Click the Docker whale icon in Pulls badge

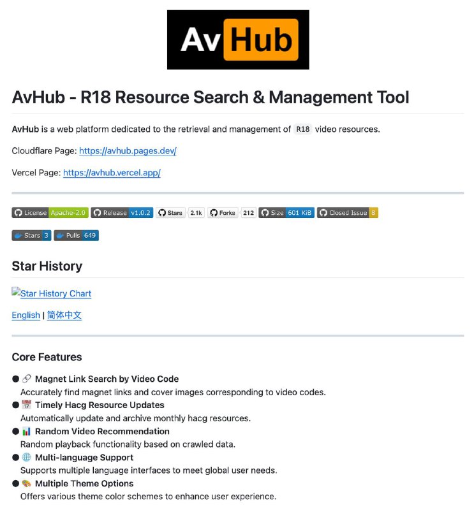60,235
